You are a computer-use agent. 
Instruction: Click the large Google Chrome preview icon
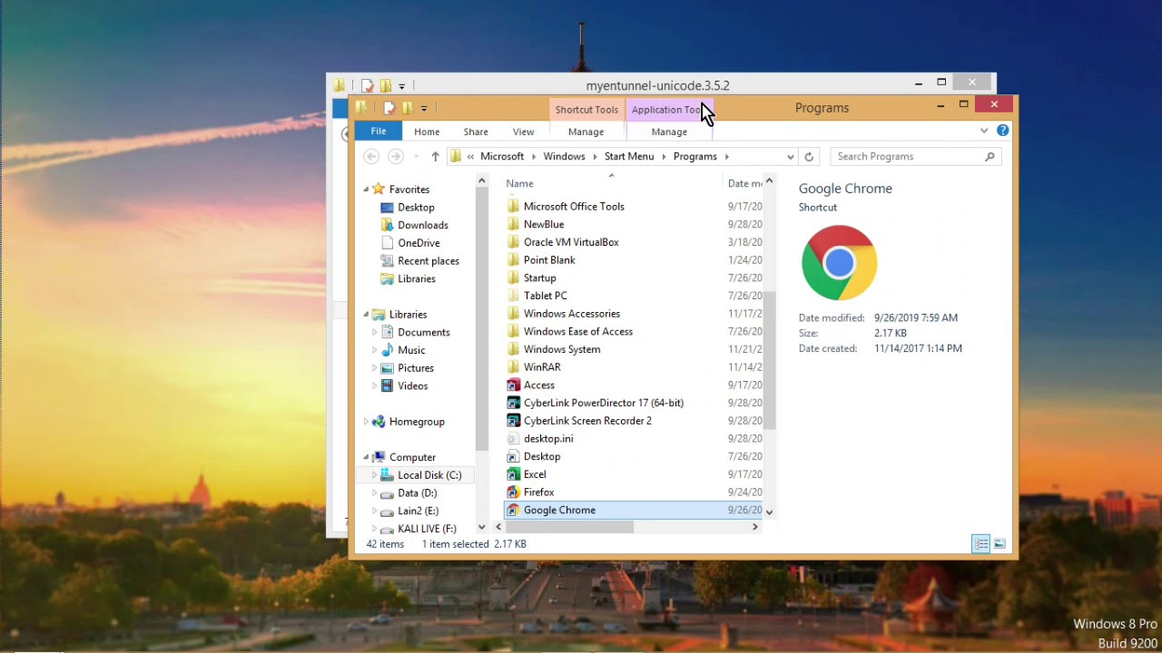[x=839, y=263]
